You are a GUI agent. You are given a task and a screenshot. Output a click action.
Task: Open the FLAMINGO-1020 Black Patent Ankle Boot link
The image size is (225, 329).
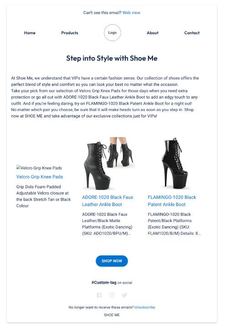(x=172, y=201)
